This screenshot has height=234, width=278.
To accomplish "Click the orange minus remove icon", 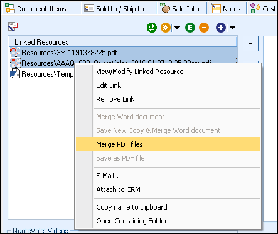I will click(x=204, y=28).
